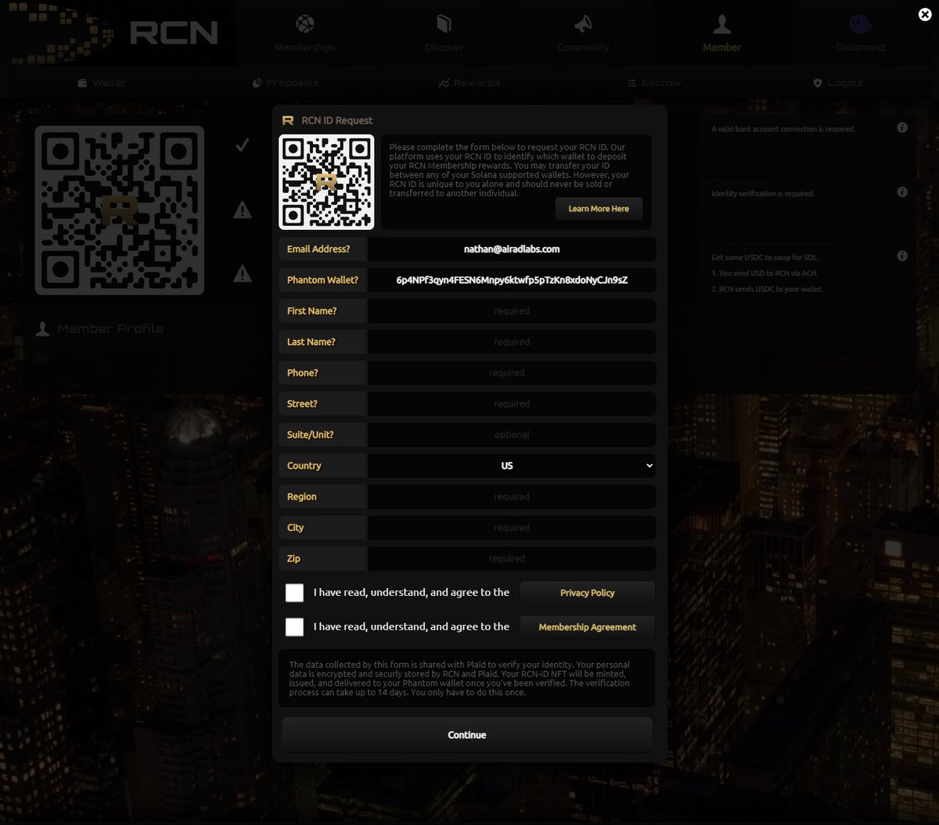Open the Escrow tab

point(654,82)
